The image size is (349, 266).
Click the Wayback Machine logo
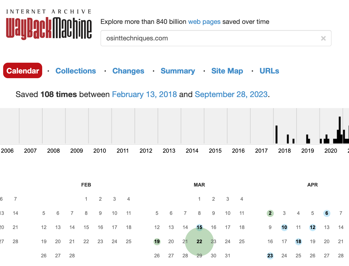pos(49,28)
